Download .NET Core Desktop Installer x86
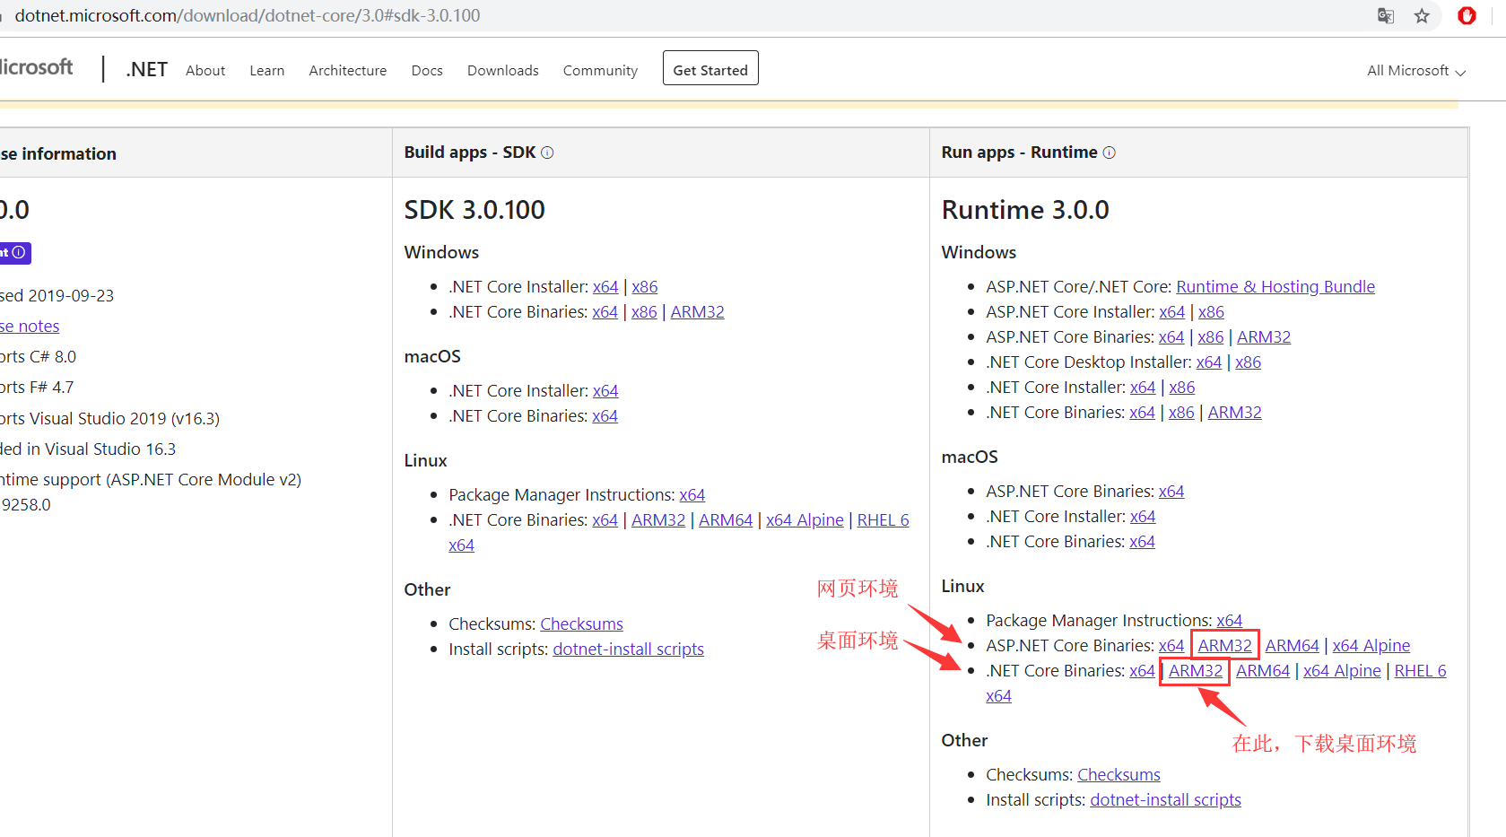This screenshot has width=1506, height=837. (1248, 362)
